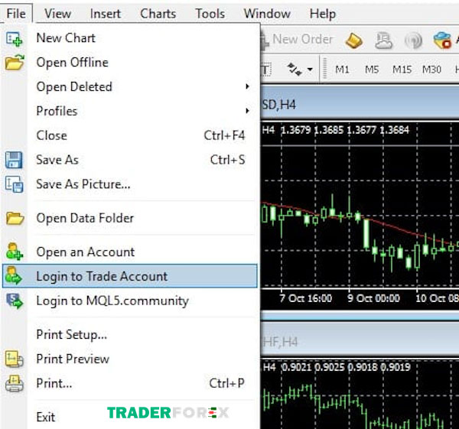Viewport: 459px width, 429px height.
Task: Click the Print printer icon
Action: tap(14, 383)
